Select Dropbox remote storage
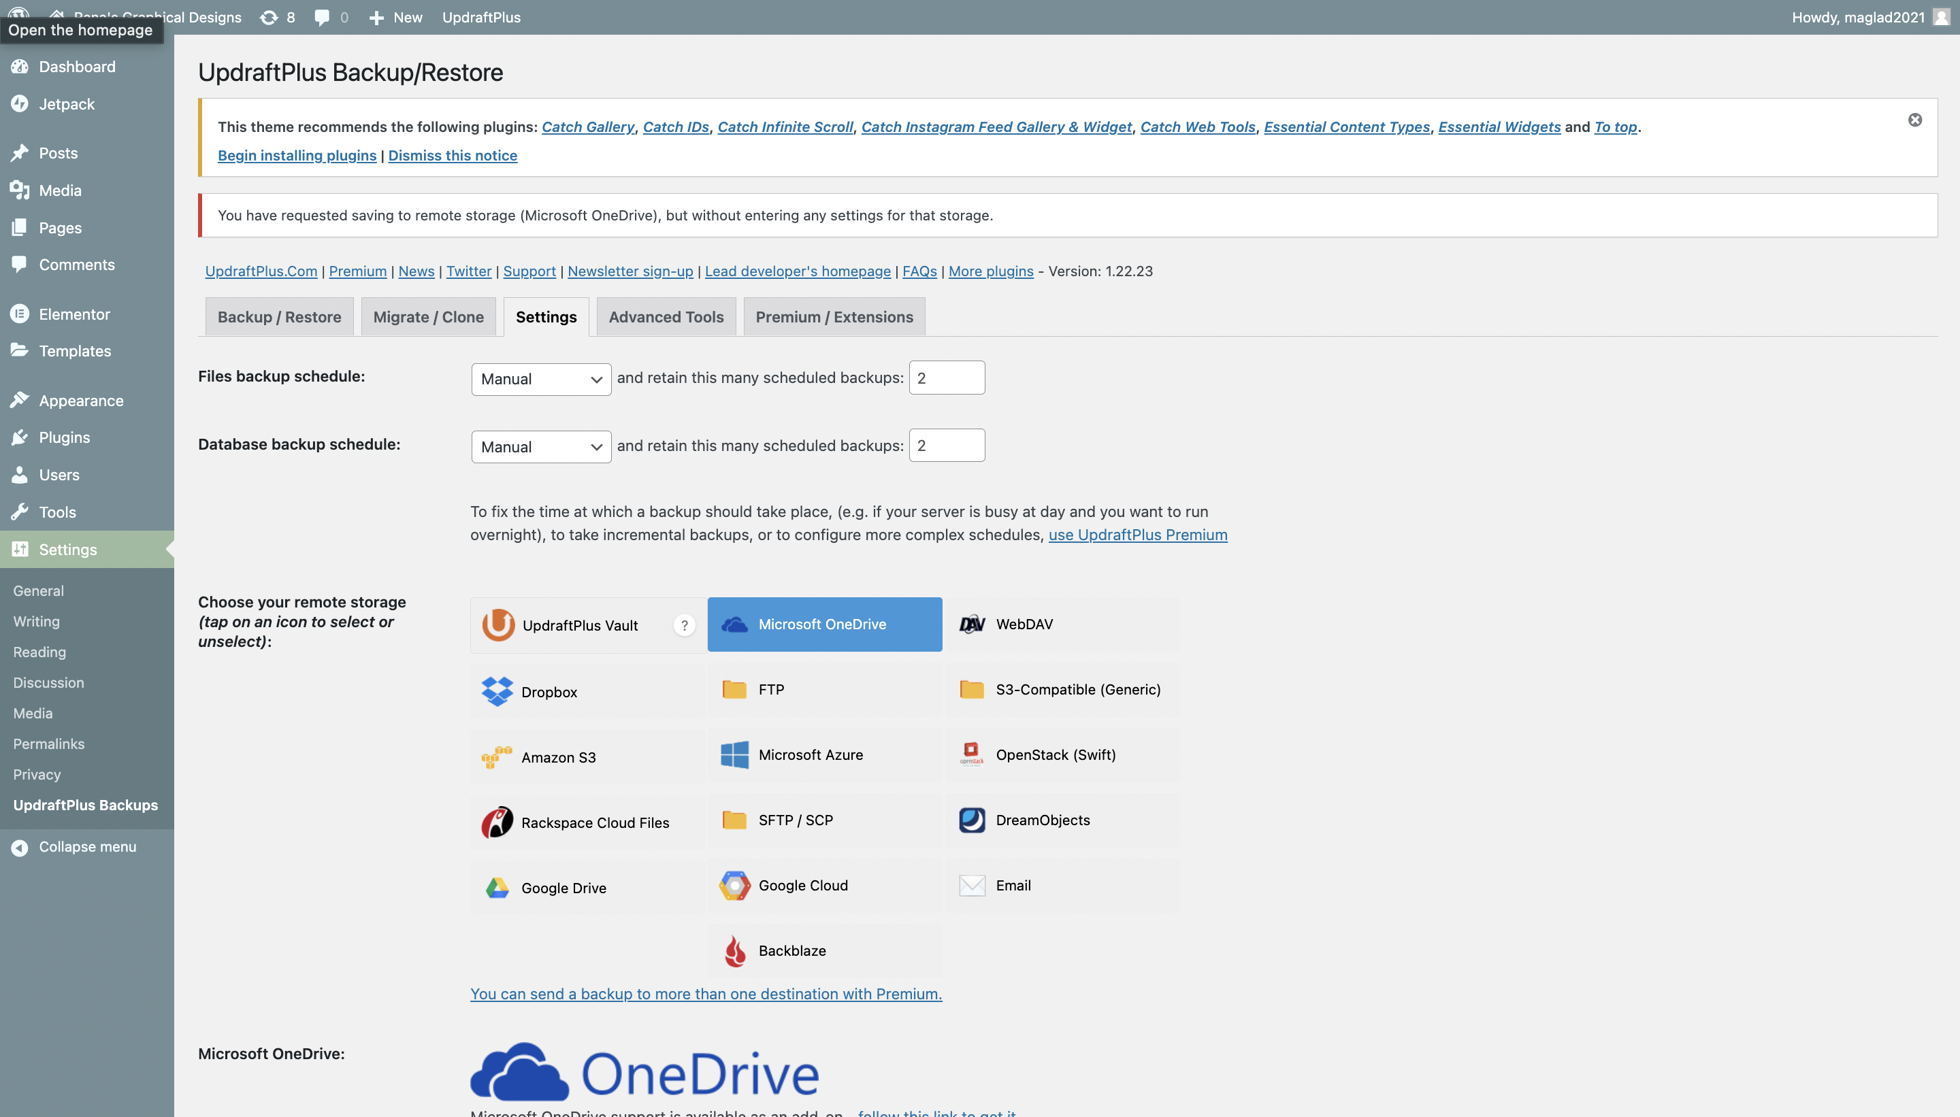Screen dimensions: 1960x1117 click(x=587, y=691)
